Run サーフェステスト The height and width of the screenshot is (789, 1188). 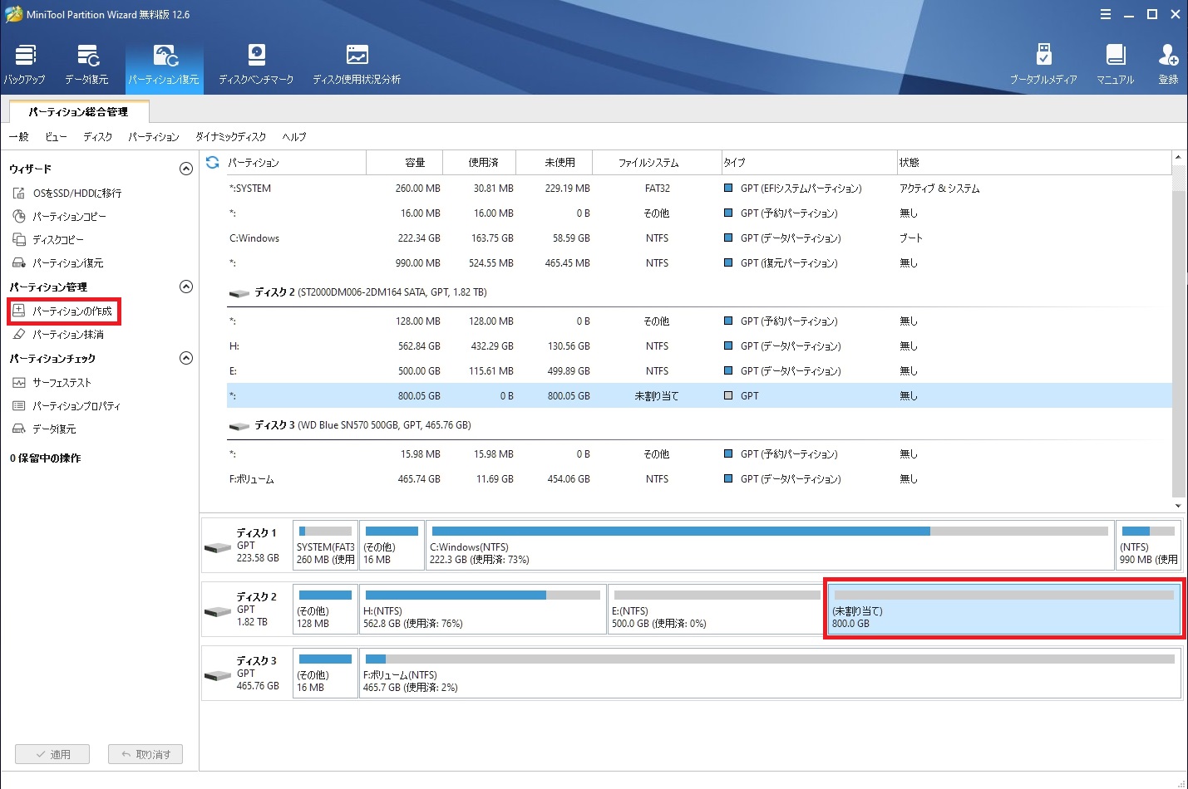click(52, 382)
